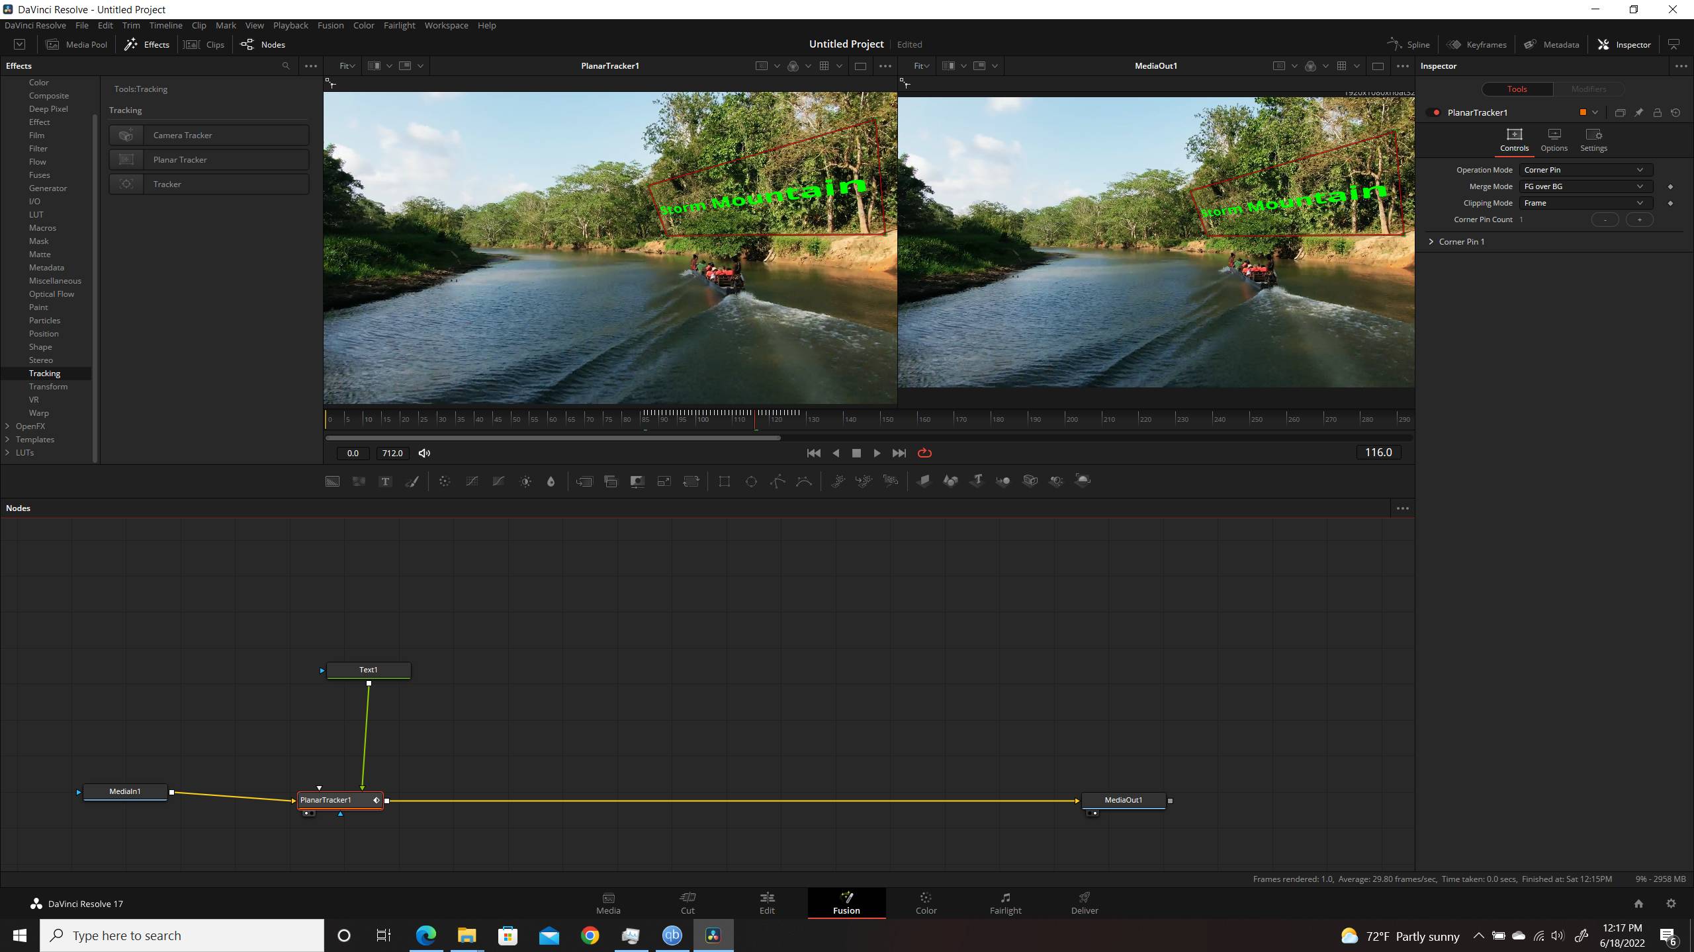The image size is (1694, 952).
Task: Open versions icon for PlanarTracker1
Action: [1620, 112]
